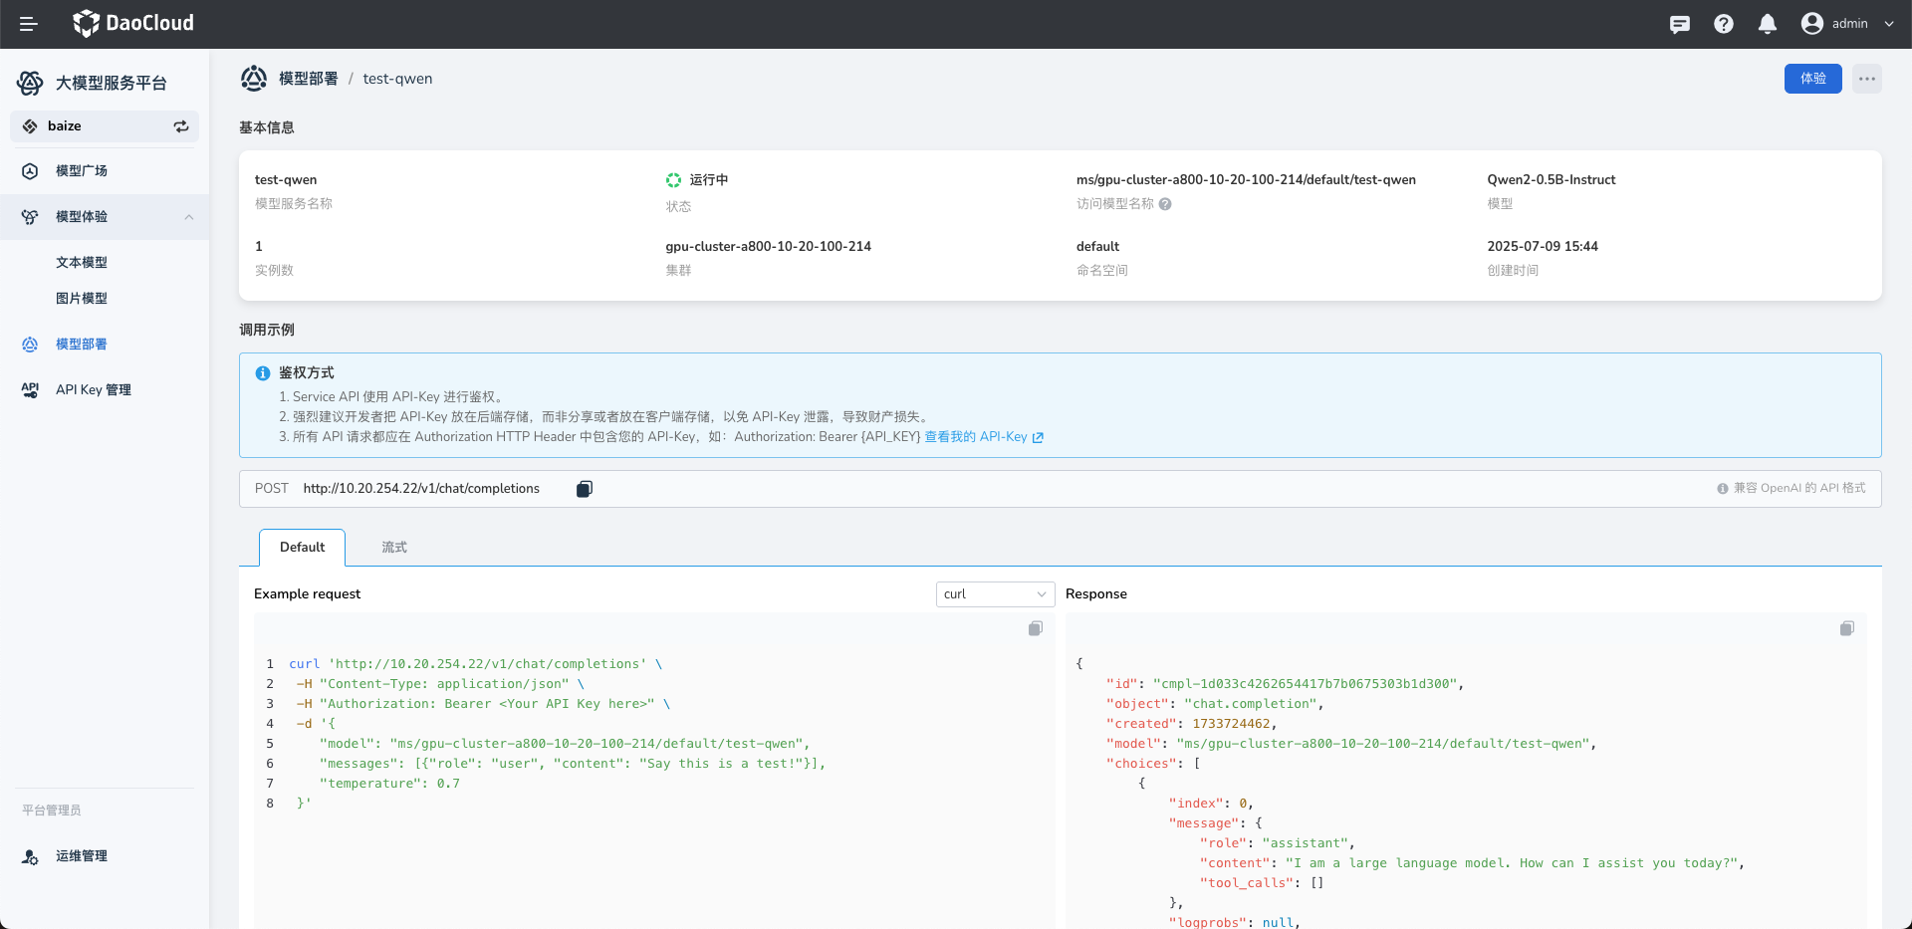Copy the Response JSON code

[x=1846, y=628]
